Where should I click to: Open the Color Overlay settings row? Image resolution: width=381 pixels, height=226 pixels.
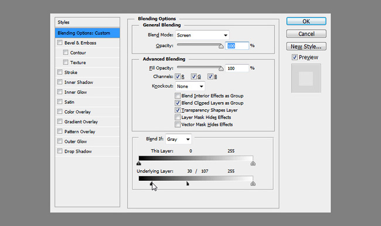(87, 112)
